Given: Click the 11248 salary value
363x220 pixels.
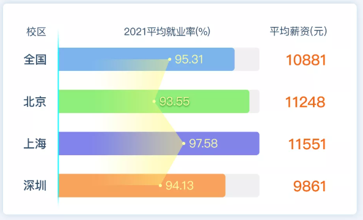Looking at the screenshot, I should [x=306, y=102].
